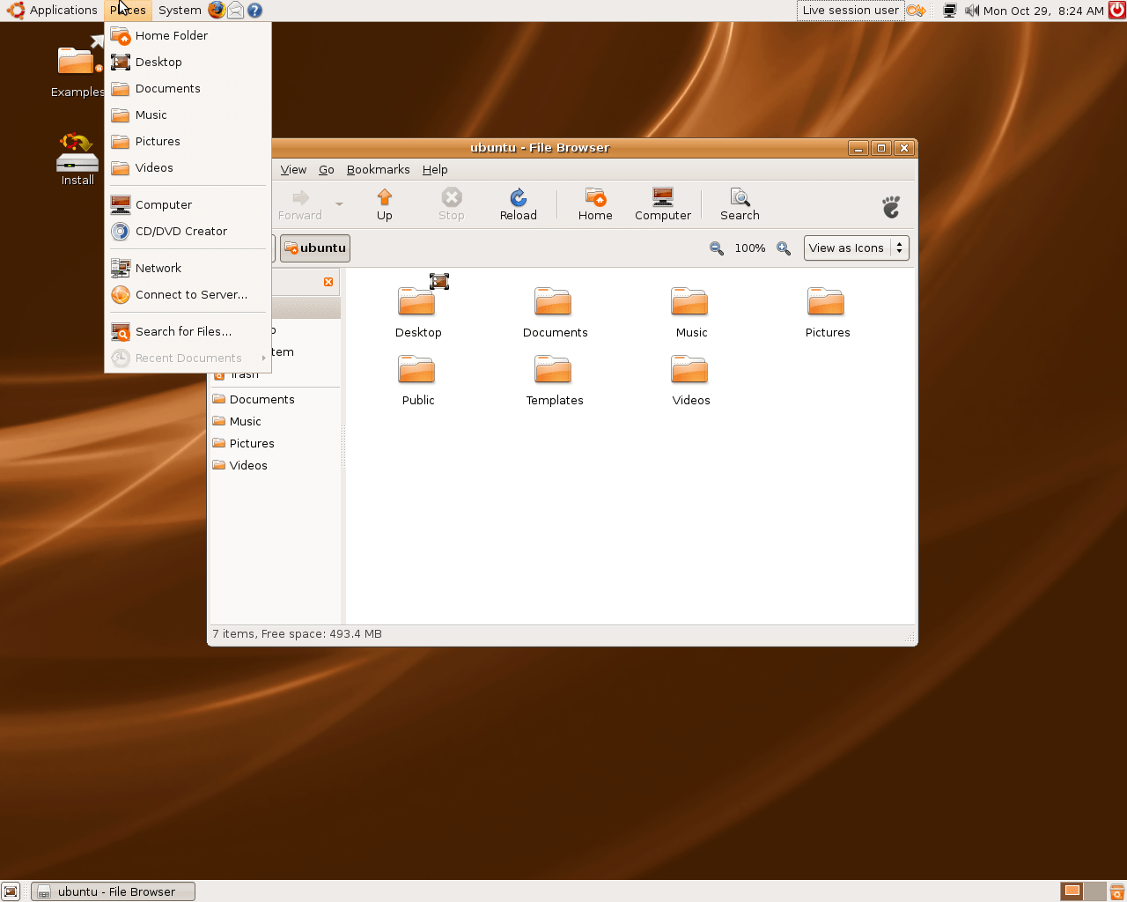
Task: Launch Firefox from the top panel
Action: tap(217, 11)
